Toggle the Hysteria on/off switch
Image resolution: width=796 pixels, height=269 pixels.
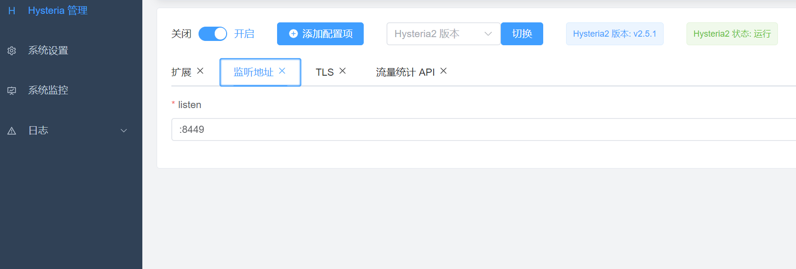click(213, 34)
